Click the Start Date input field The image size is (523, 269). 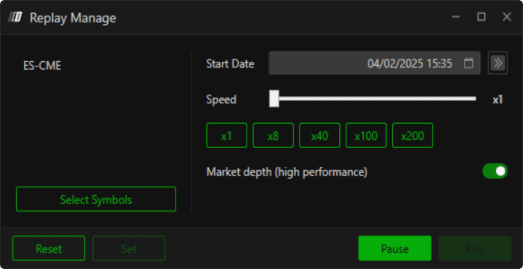(364, 64)
